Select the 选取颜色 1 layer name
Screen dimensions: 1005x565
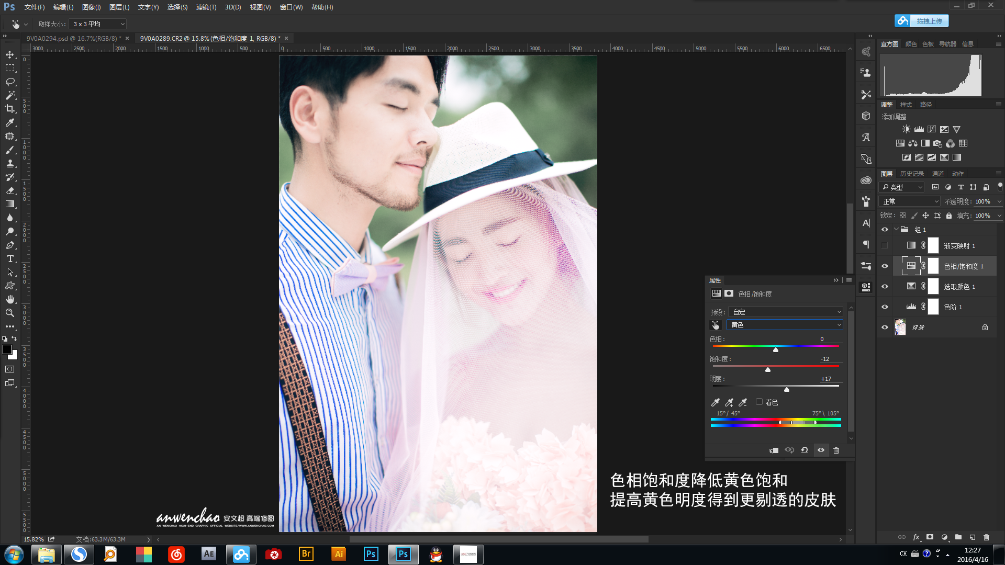[959, 287]
